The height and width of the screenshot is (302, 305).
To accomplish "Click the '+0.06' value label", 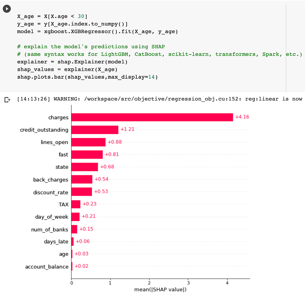I will (x=83, y=241).
